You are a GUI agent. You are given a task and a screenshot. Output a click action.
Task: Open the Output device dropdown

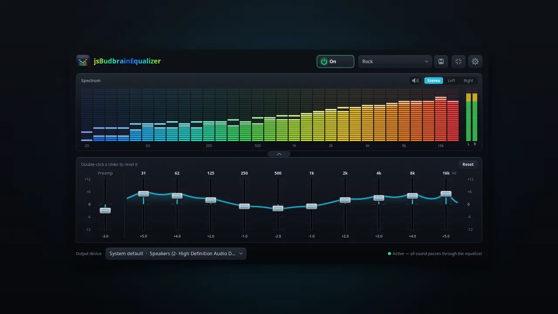176,253
